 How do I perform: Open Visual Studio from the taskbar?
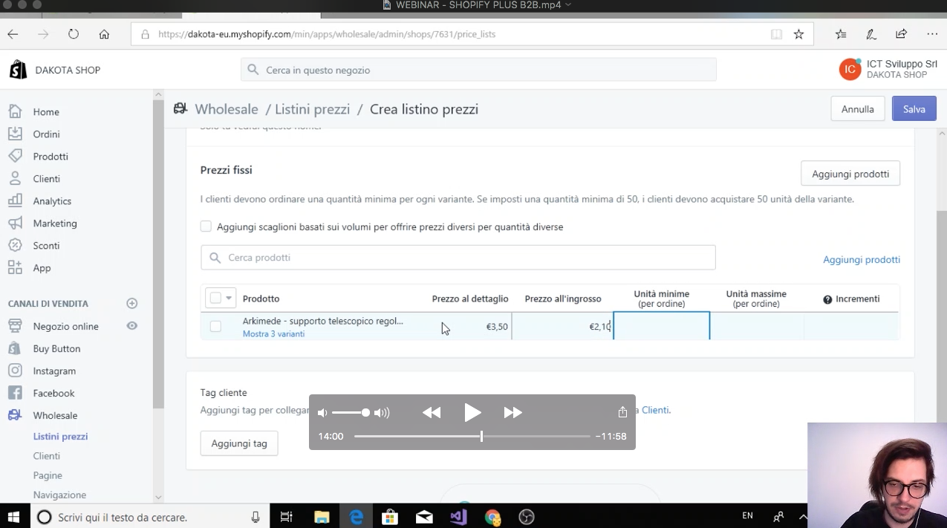coord(458,517)
